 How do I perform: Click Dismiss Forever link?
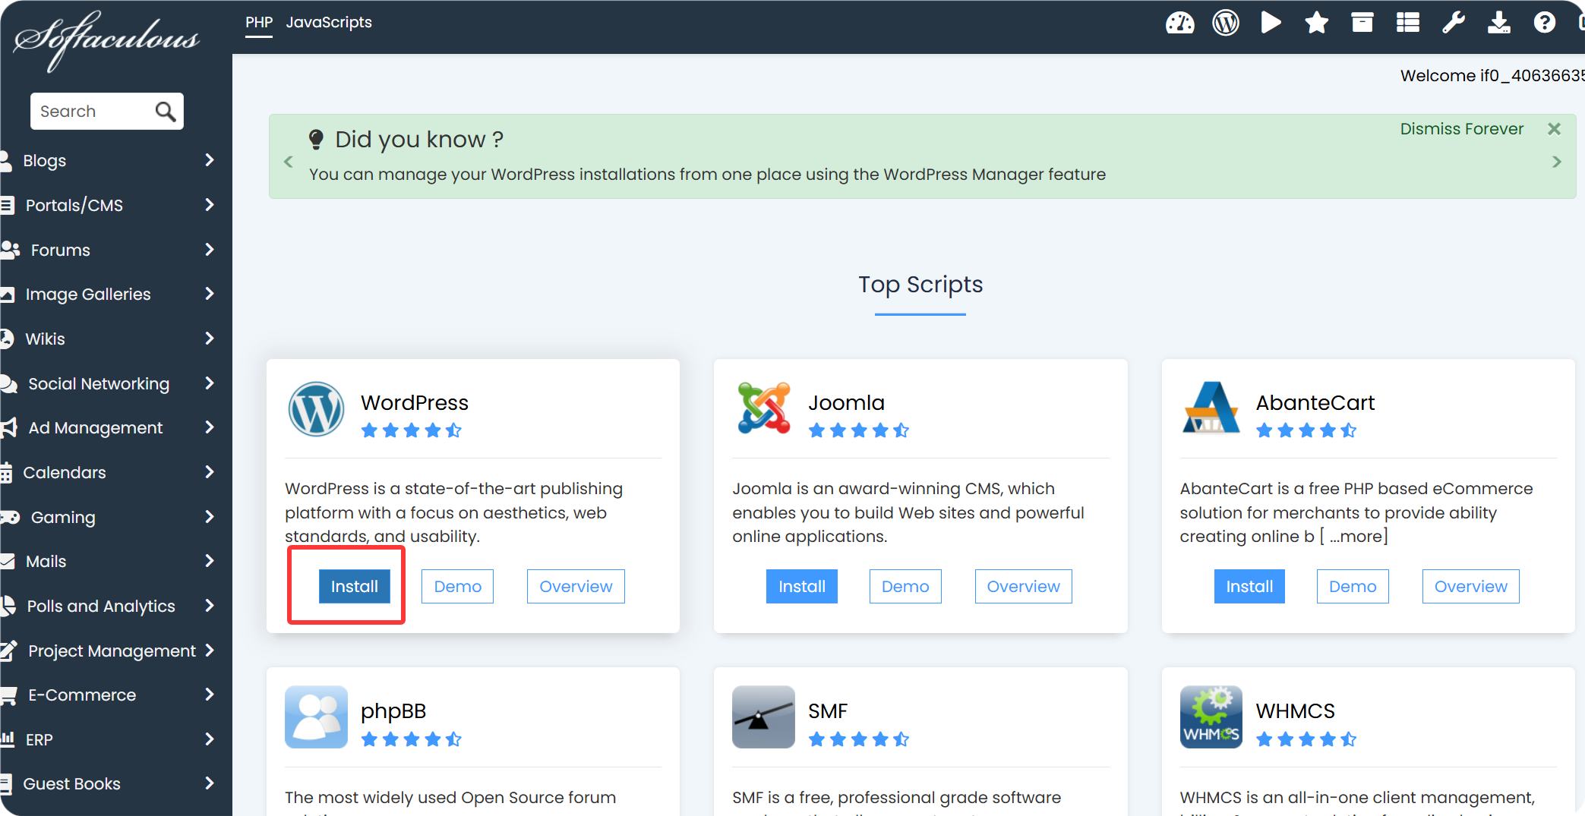[x=1461, y=129]
